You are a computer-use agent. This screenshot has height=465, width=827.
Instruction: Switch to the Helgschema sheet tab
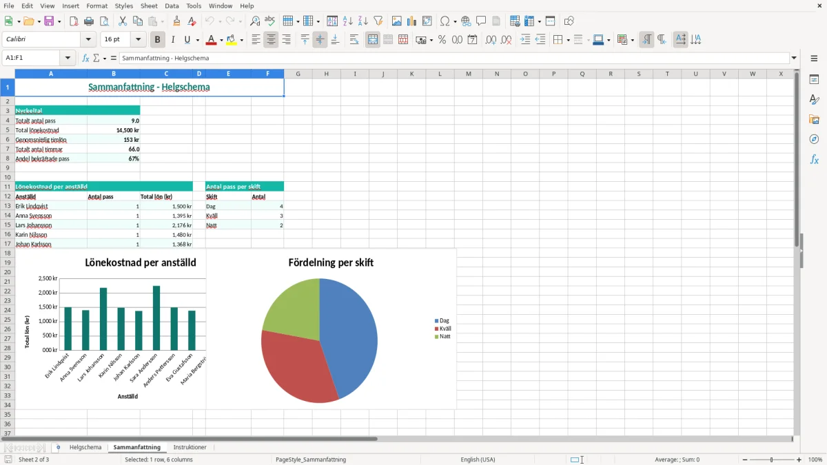tap(85, 448)
